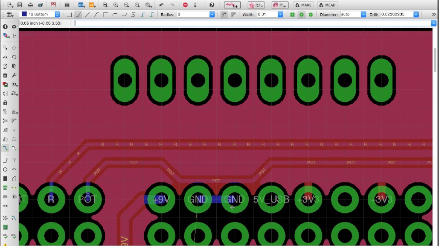Click the +9V pad
Viewport: 439px width, 246px height.
(161, 199)
